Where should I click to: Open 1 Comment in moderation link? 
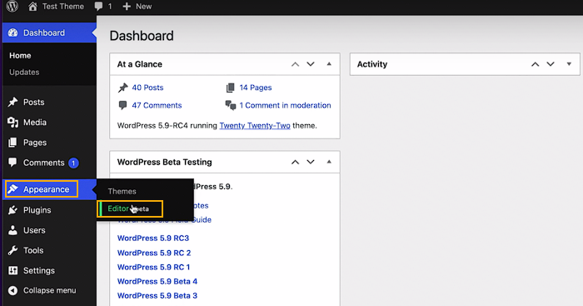pyautogui.click(x=285, y=105)
